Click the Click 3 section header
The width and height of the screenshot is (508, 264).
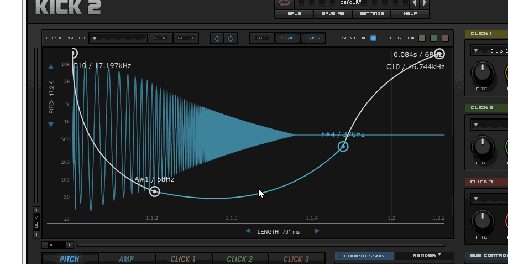(486, 182)
